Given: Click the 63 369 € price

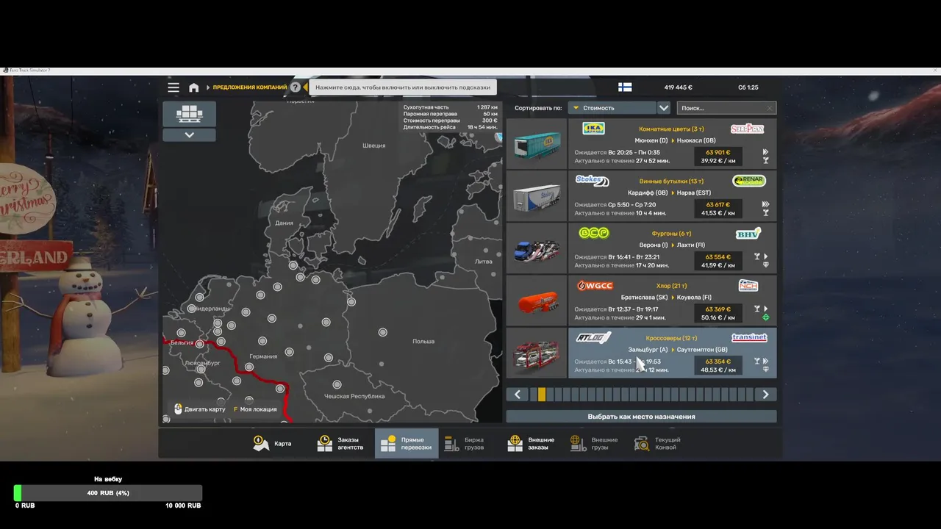Looking at the screenshot, I should point(718,309).
